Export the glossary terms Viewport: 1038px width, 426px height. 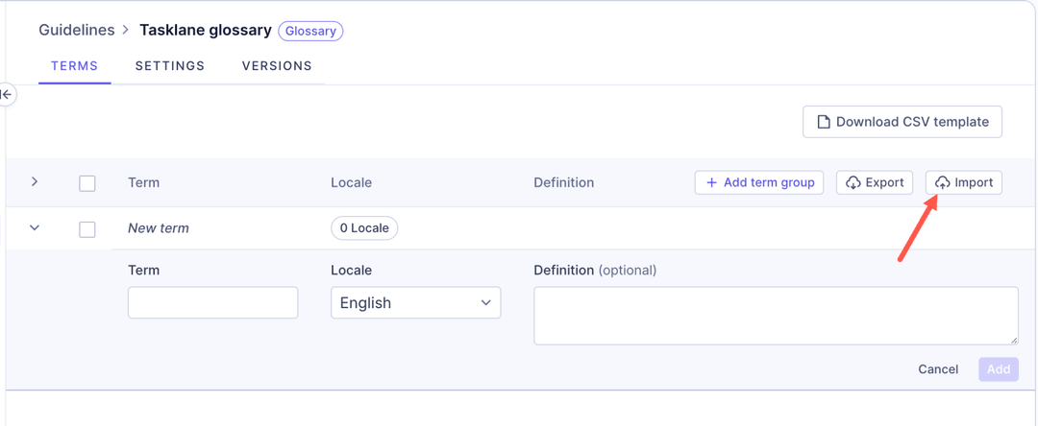click(875, 182)
